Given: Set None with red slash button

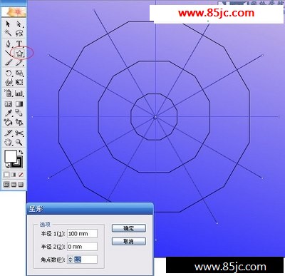Looking at the screenshot, I should (21, 175).
